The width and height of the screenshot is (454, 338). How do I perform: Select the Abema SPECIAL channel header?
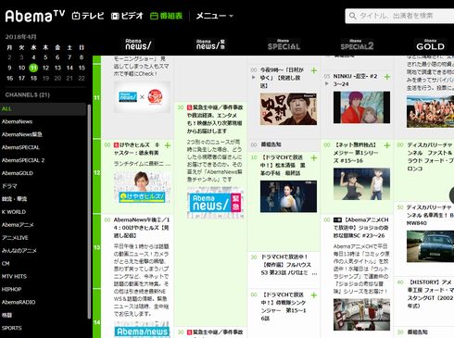pos(284,44)
